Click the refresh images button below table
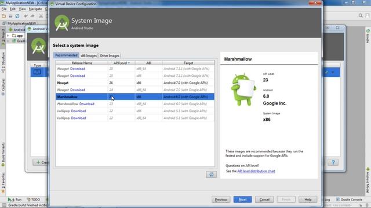This screenshot has height=208, width=371. (x=211, y=174)
